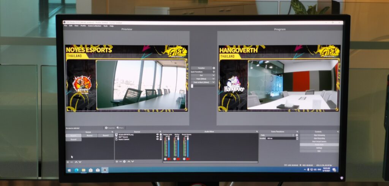Move scene up in Scenes panel

[76, 162]
